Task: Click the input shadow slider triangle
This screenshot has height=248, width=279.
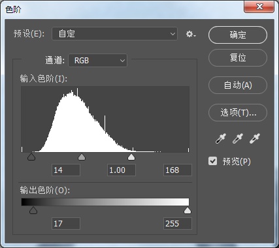Action: [31, 157]
